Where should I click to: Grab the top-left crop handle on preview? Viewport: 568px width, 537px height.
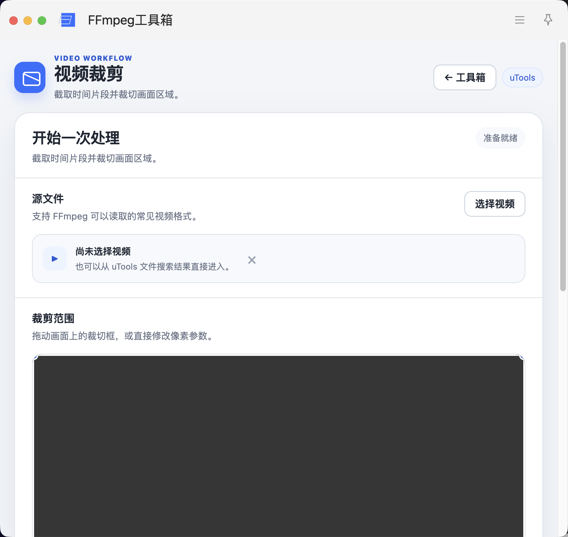(35, 357)
